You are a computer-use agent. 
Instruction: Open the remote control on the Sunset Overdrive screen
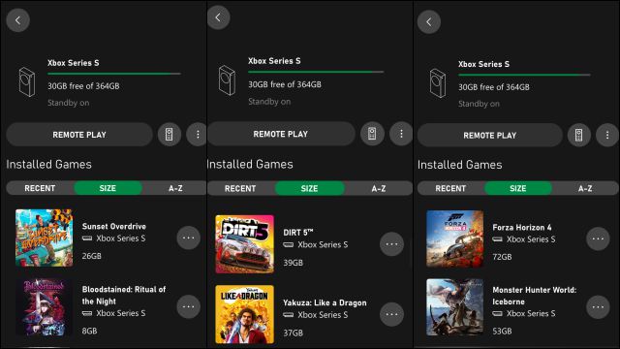click(x=170, y=135)
